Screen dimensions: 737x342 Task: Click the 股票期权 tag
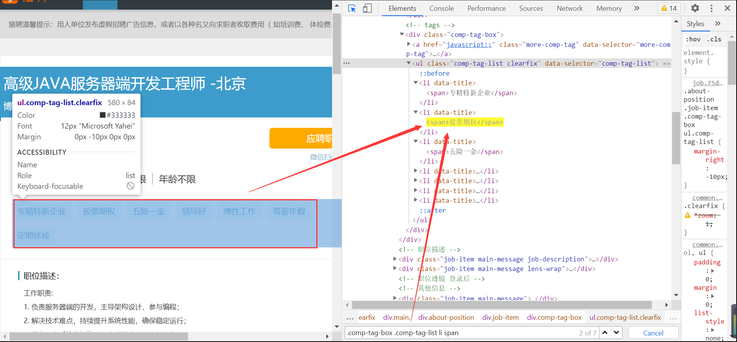[99, 211]
